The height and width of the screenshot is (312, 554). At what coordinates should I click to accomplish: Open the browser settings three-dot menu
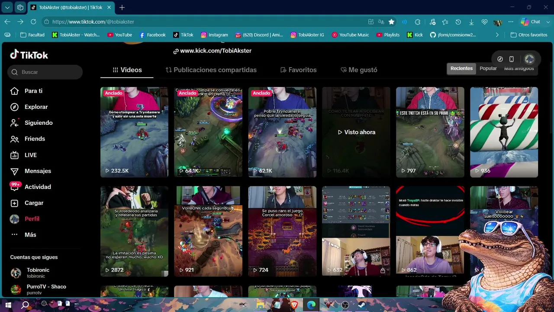click(511, 22)
